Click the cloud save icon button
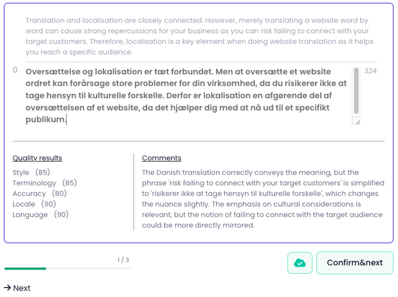Screen dimensions: 398x297 pos(300,263)
